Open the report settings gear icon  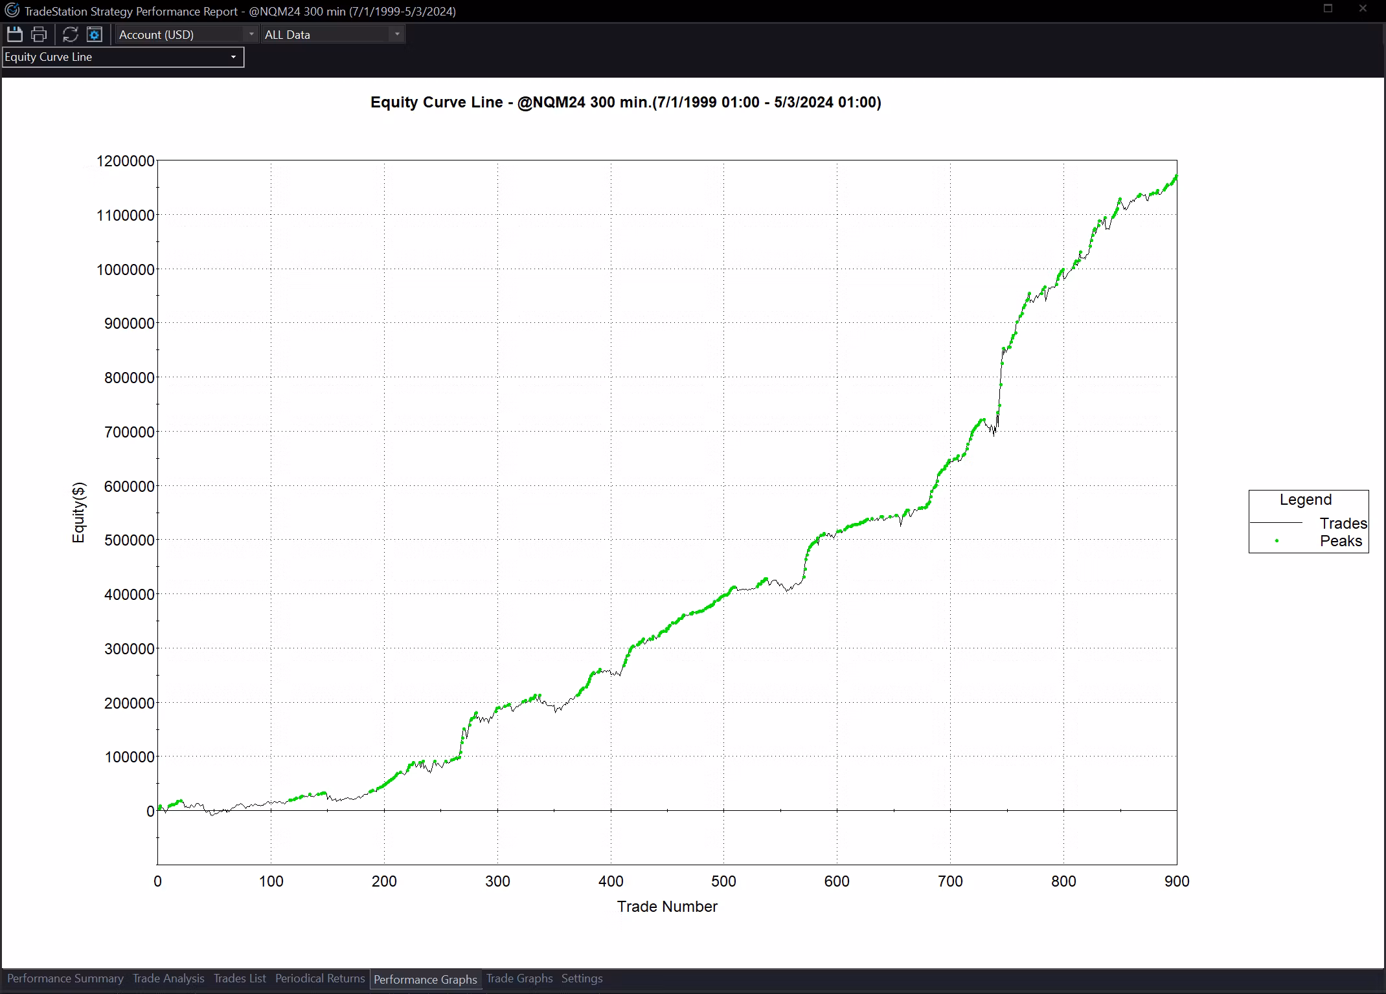95,34
